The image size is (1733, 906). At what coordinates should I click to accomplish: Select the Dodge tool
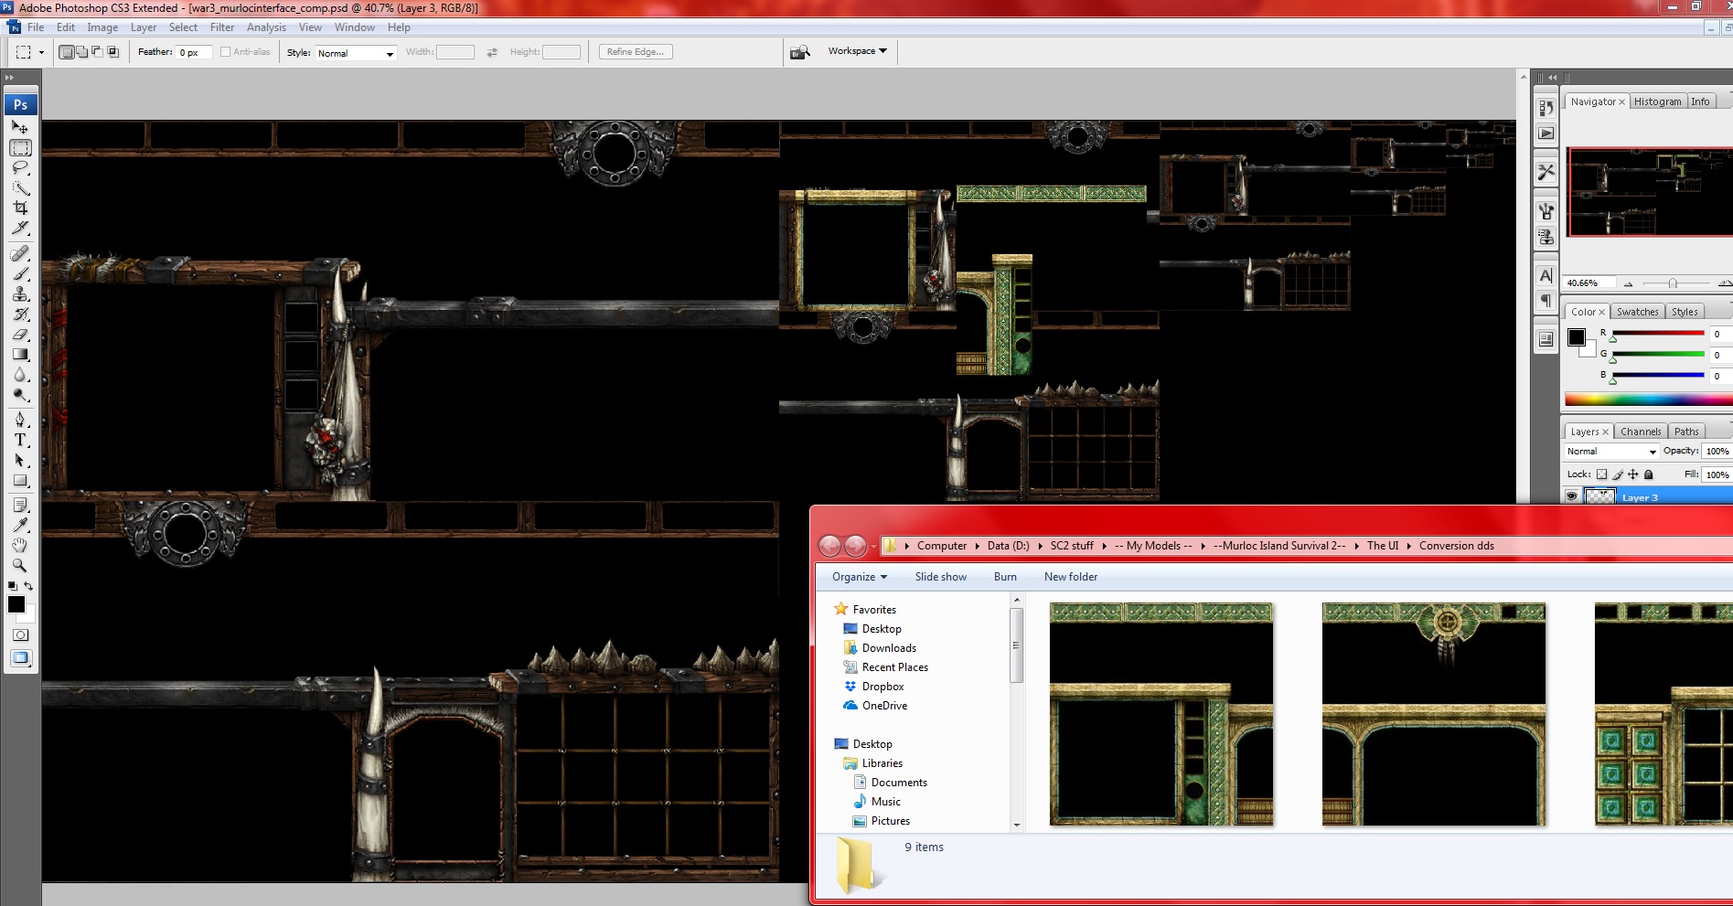[x=20, y=394]
